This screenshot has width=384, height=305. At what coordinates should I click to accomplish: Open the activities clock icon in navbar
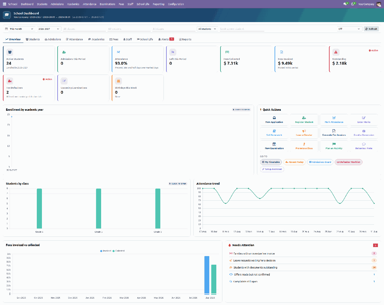(x=353, y=4)
